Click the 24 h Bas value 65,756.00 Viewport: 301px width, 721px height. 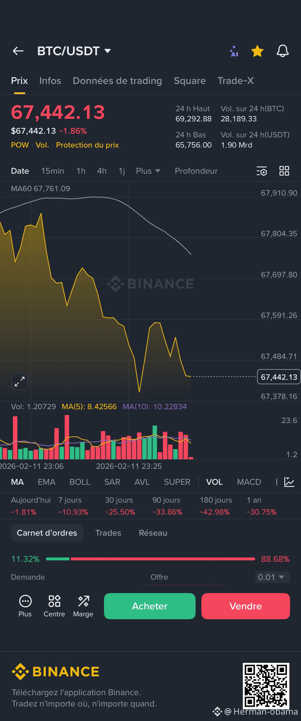[193, 145]
